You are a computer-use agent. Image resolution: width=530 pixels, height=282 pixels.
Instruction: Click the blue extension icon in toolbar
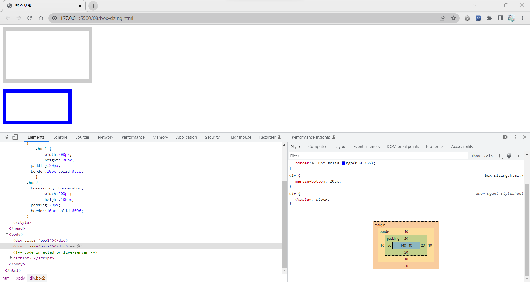pos(478,18)
